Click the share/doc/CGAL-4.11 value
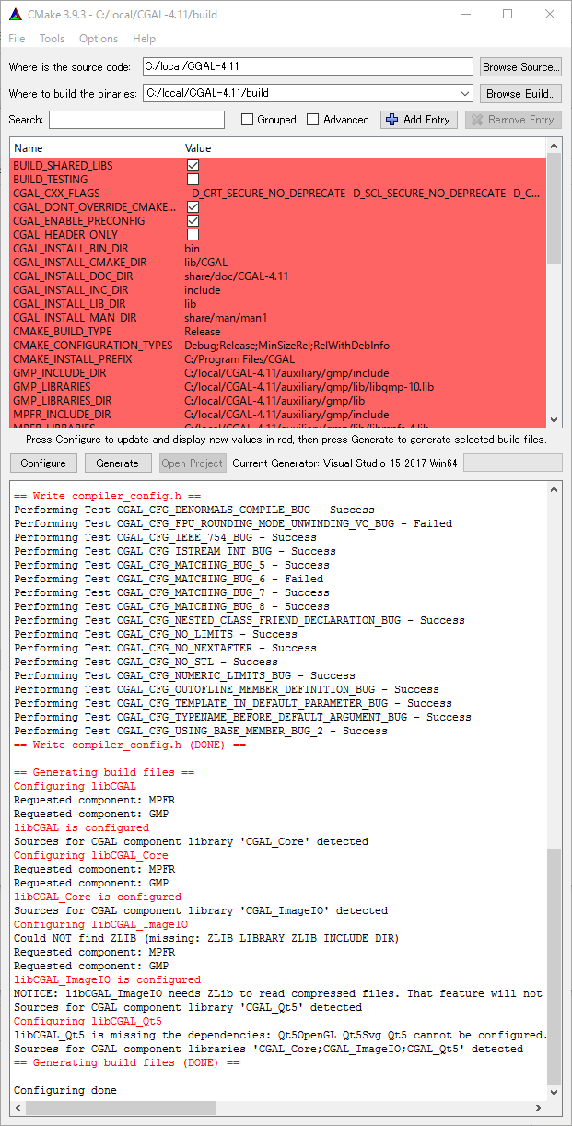 [x=236, y=276]
